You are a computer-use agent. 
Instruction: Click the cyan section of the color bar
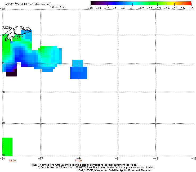click(x=134, y=3)
